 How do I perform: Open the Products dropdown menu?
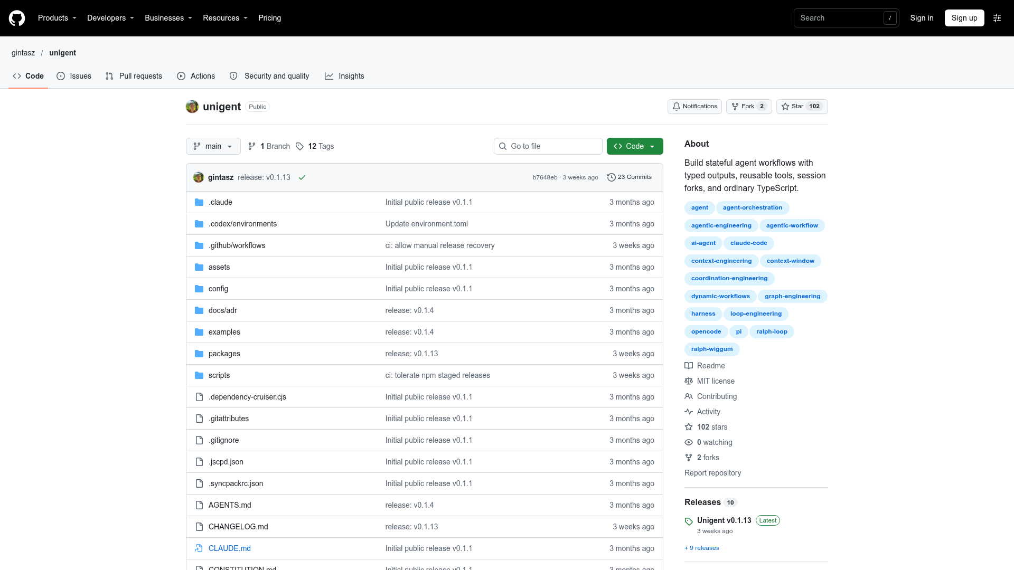[57, 18]
